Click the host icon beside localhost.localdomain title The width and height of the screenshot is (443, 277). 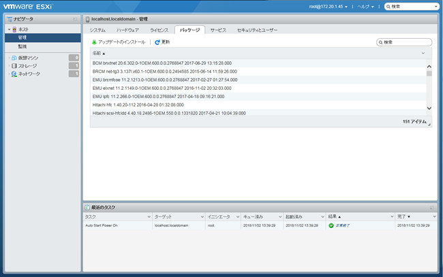[x=88, y=19]
